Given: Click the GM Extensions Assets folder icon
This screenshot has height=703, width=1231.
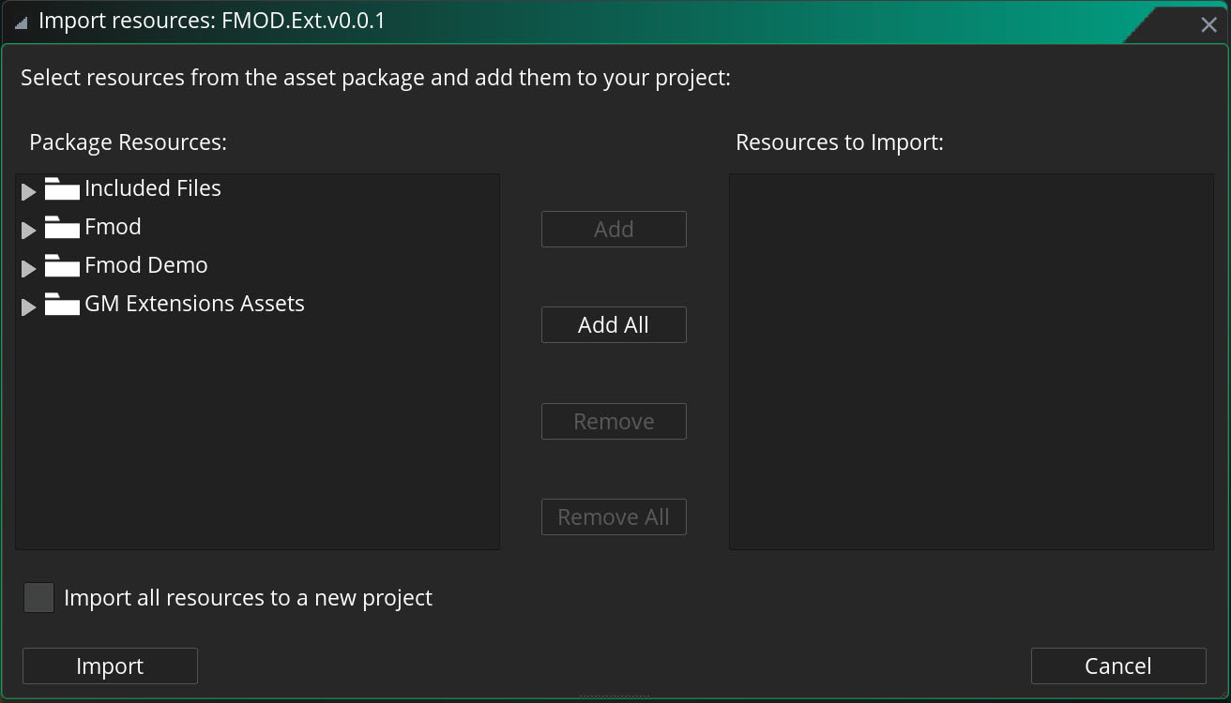Looking at the screenshot, I should pos(62,305).
